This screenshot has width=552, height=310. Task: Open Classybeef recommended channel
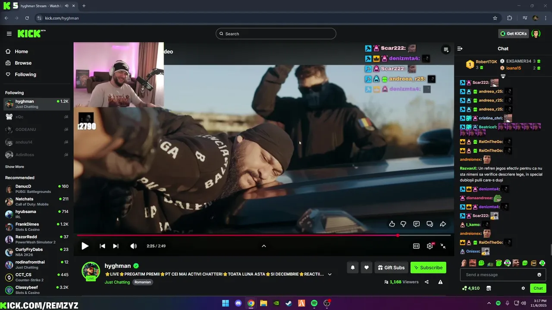tap(37, 290)
